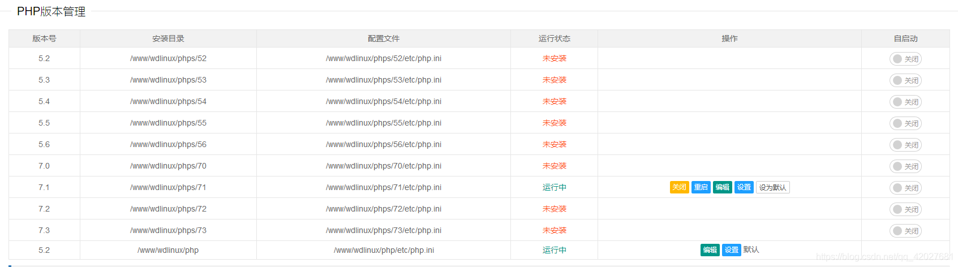Toggle auto-start switch for PHP 7.1
The image size is (958, 267).
pos(905,188)
